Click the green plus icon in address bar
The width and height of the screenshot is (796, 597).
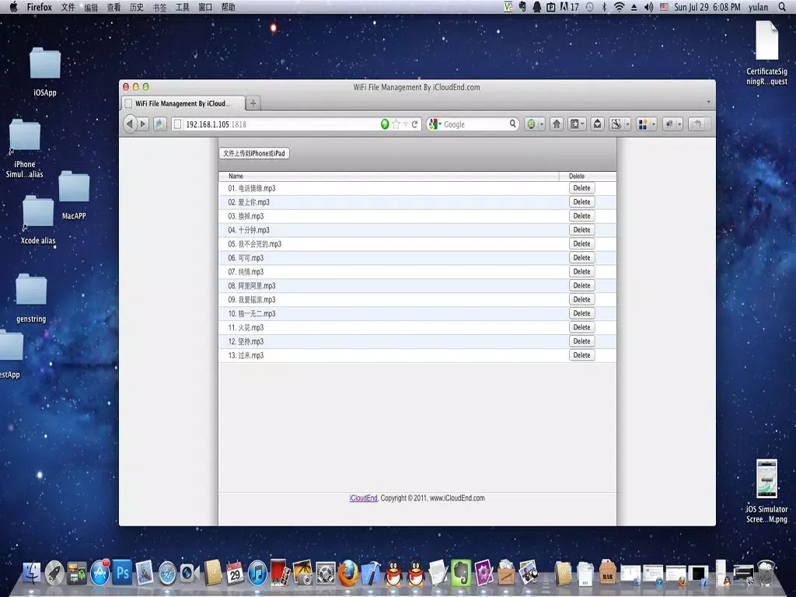[385, 124]
